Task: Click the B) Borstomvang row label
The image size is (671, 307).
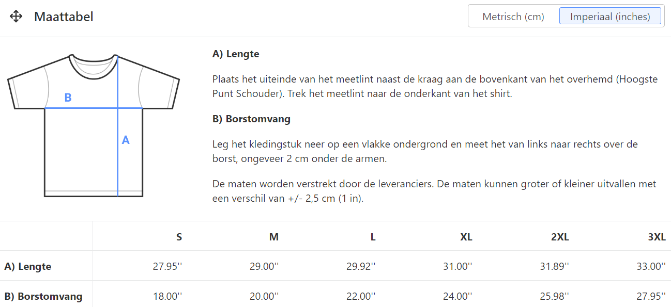Action: (43, 296)
